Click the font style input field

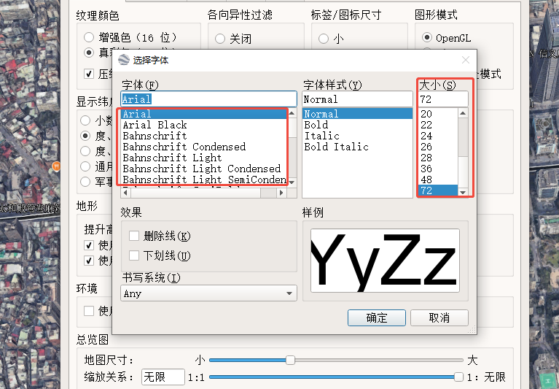(x=357, y=99)
